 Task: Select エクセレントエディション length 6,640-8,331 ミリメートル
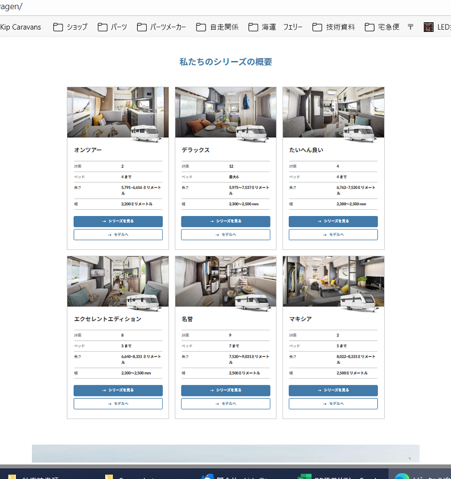tap(141, 359)
